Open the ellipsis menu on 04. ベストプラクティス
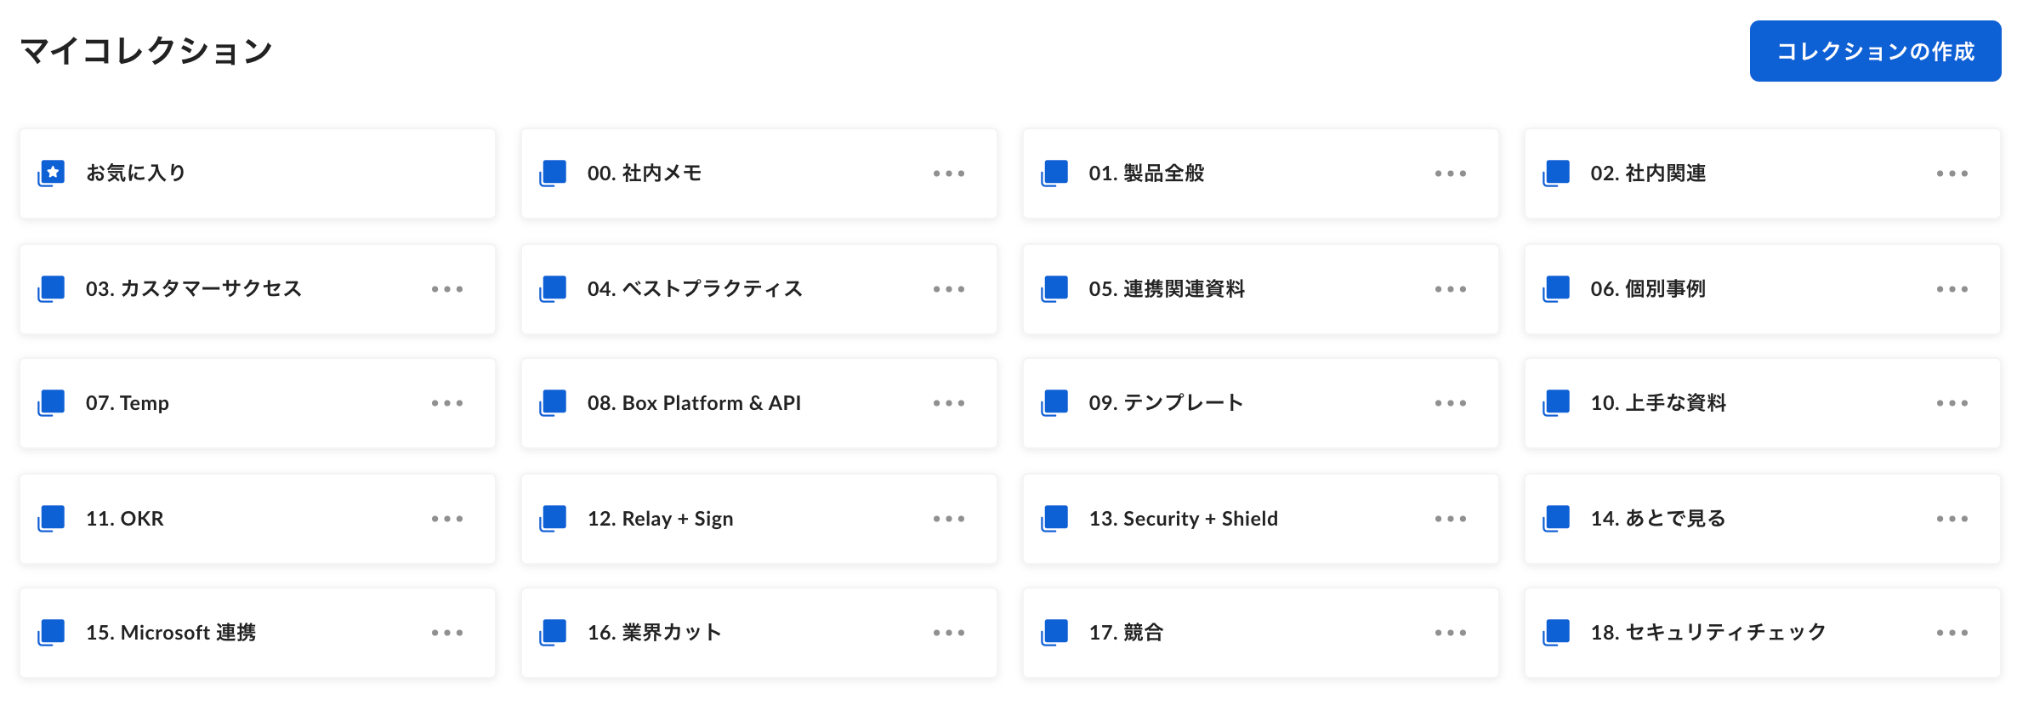 947,288
